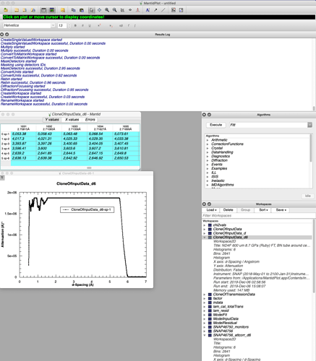Select the draw arrow tool
Screen dimensions: 316x361
tap(155, 10)
